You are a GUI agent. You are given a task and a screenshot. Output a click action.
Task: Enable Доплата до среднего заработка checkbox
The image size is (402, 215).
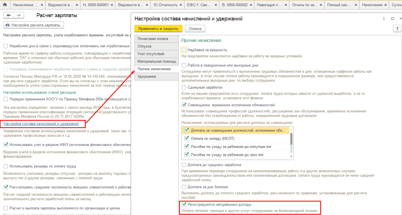point(184,165)
